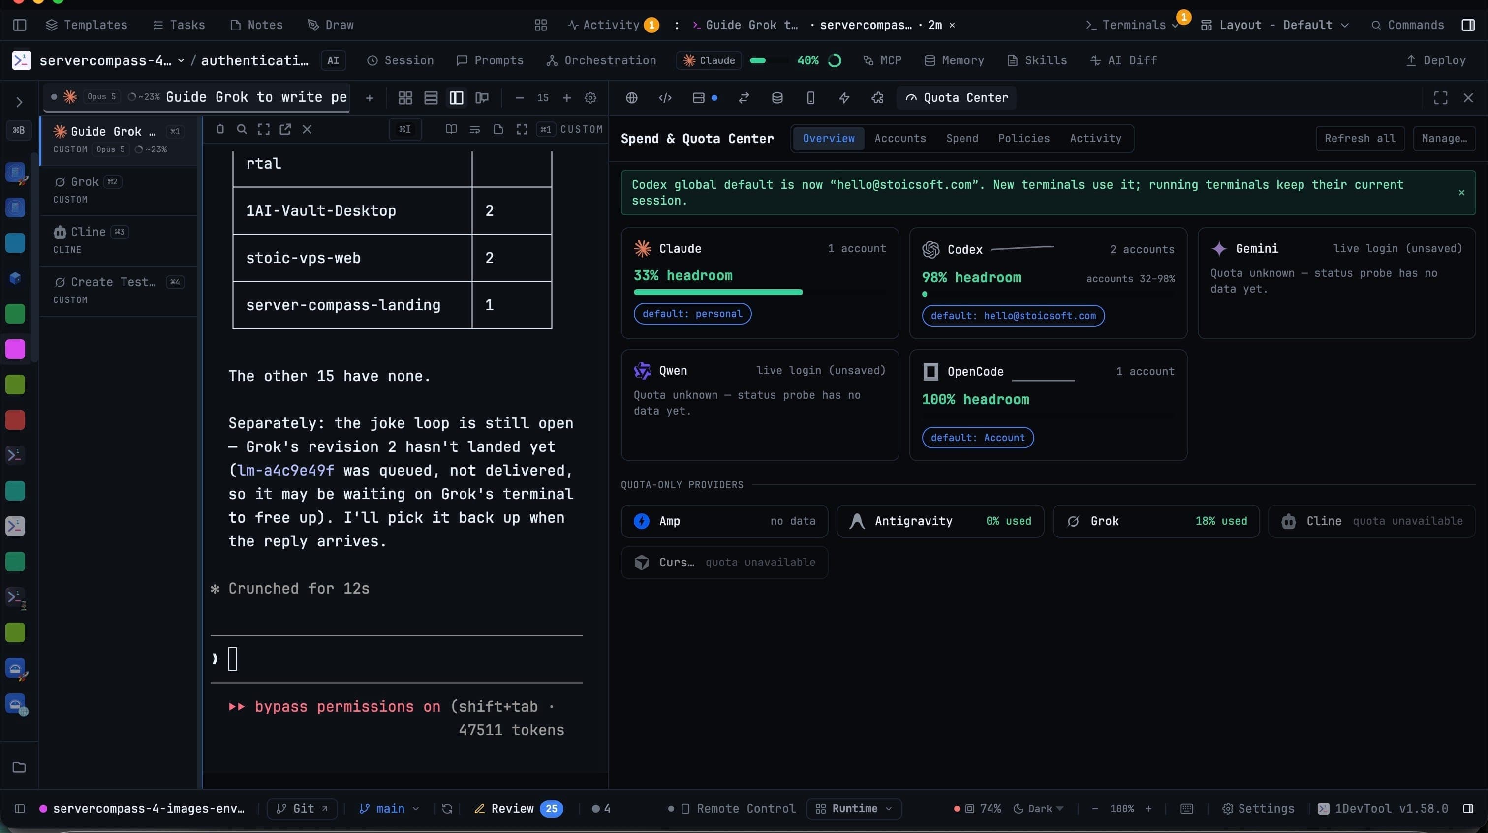Image resolution: width=1488 pixels, height=833 pixels.
Task: Open terminal settings gear icon
Action: coord(590,98)
